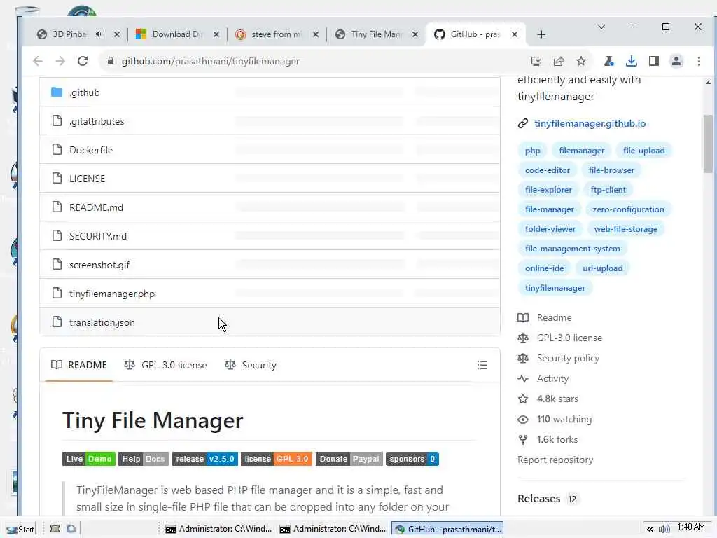Click the Live Demo badge
Viewport: 717px width, 538px height.
click(89, 459)
